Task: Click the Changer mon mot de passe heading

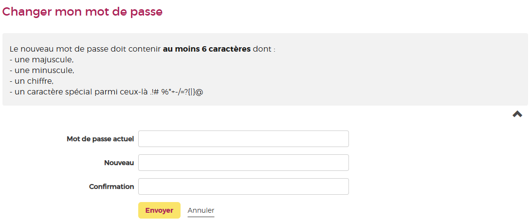Action: tap(82, 12)
